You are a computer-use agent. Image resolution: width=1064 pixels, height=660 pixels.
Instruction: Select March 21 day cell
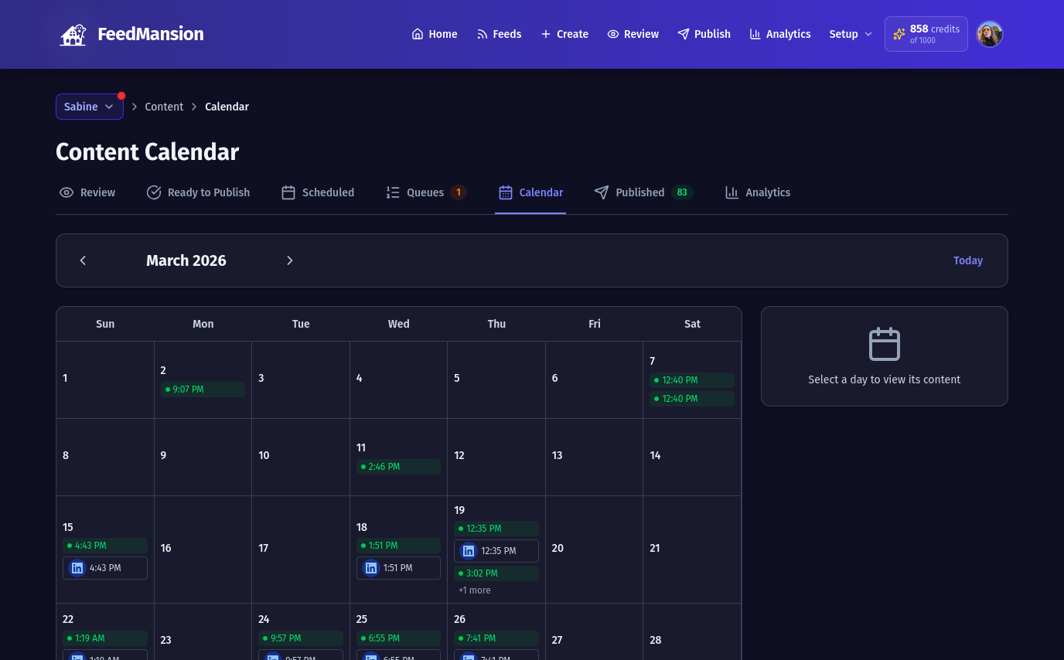pyautogui.click(x=692, y=549)
